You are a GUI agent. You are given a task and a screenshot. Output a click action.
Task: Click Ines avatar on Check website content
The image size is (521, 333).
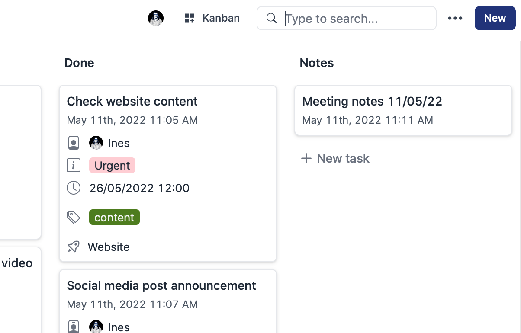pos(96,143)
